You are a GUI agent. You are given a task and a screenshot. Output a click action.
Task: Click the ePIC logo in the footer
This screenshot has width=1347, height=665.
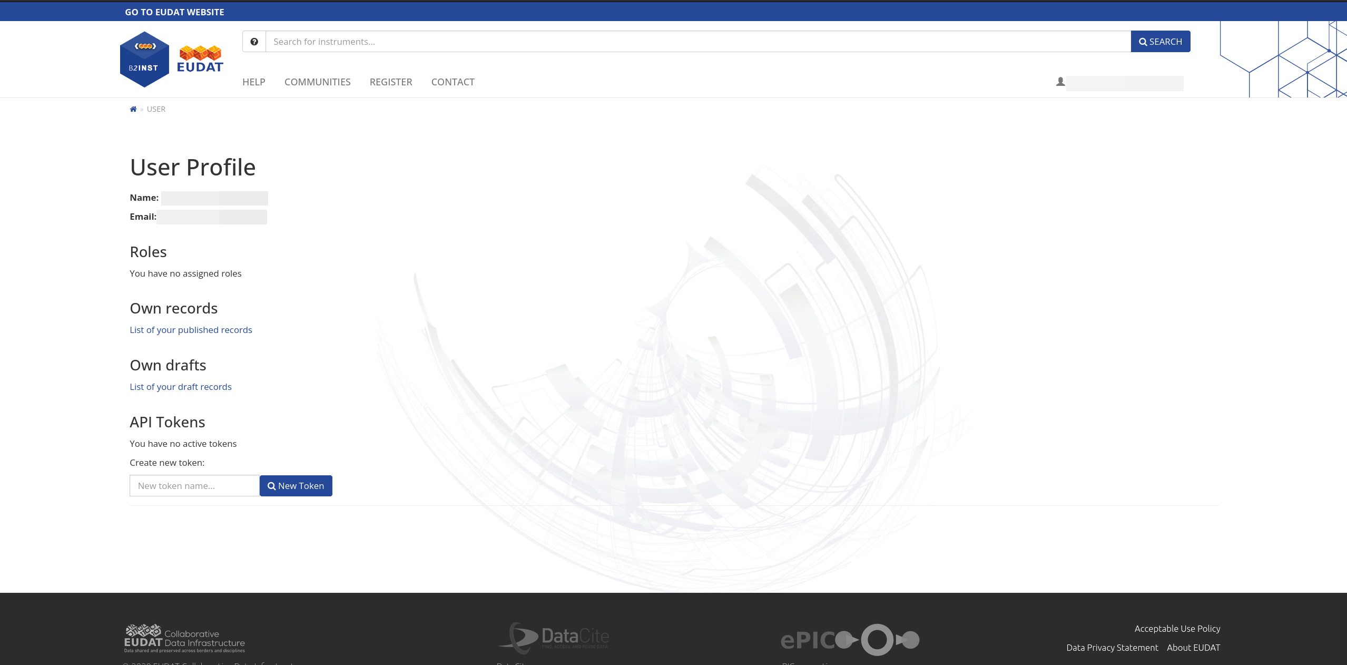pyautogui.click(x=849, y=640)
